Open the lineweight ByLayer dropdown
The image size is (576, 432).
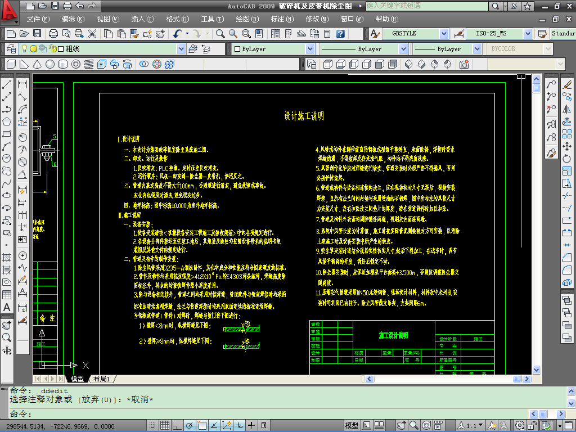click(477, 49)
